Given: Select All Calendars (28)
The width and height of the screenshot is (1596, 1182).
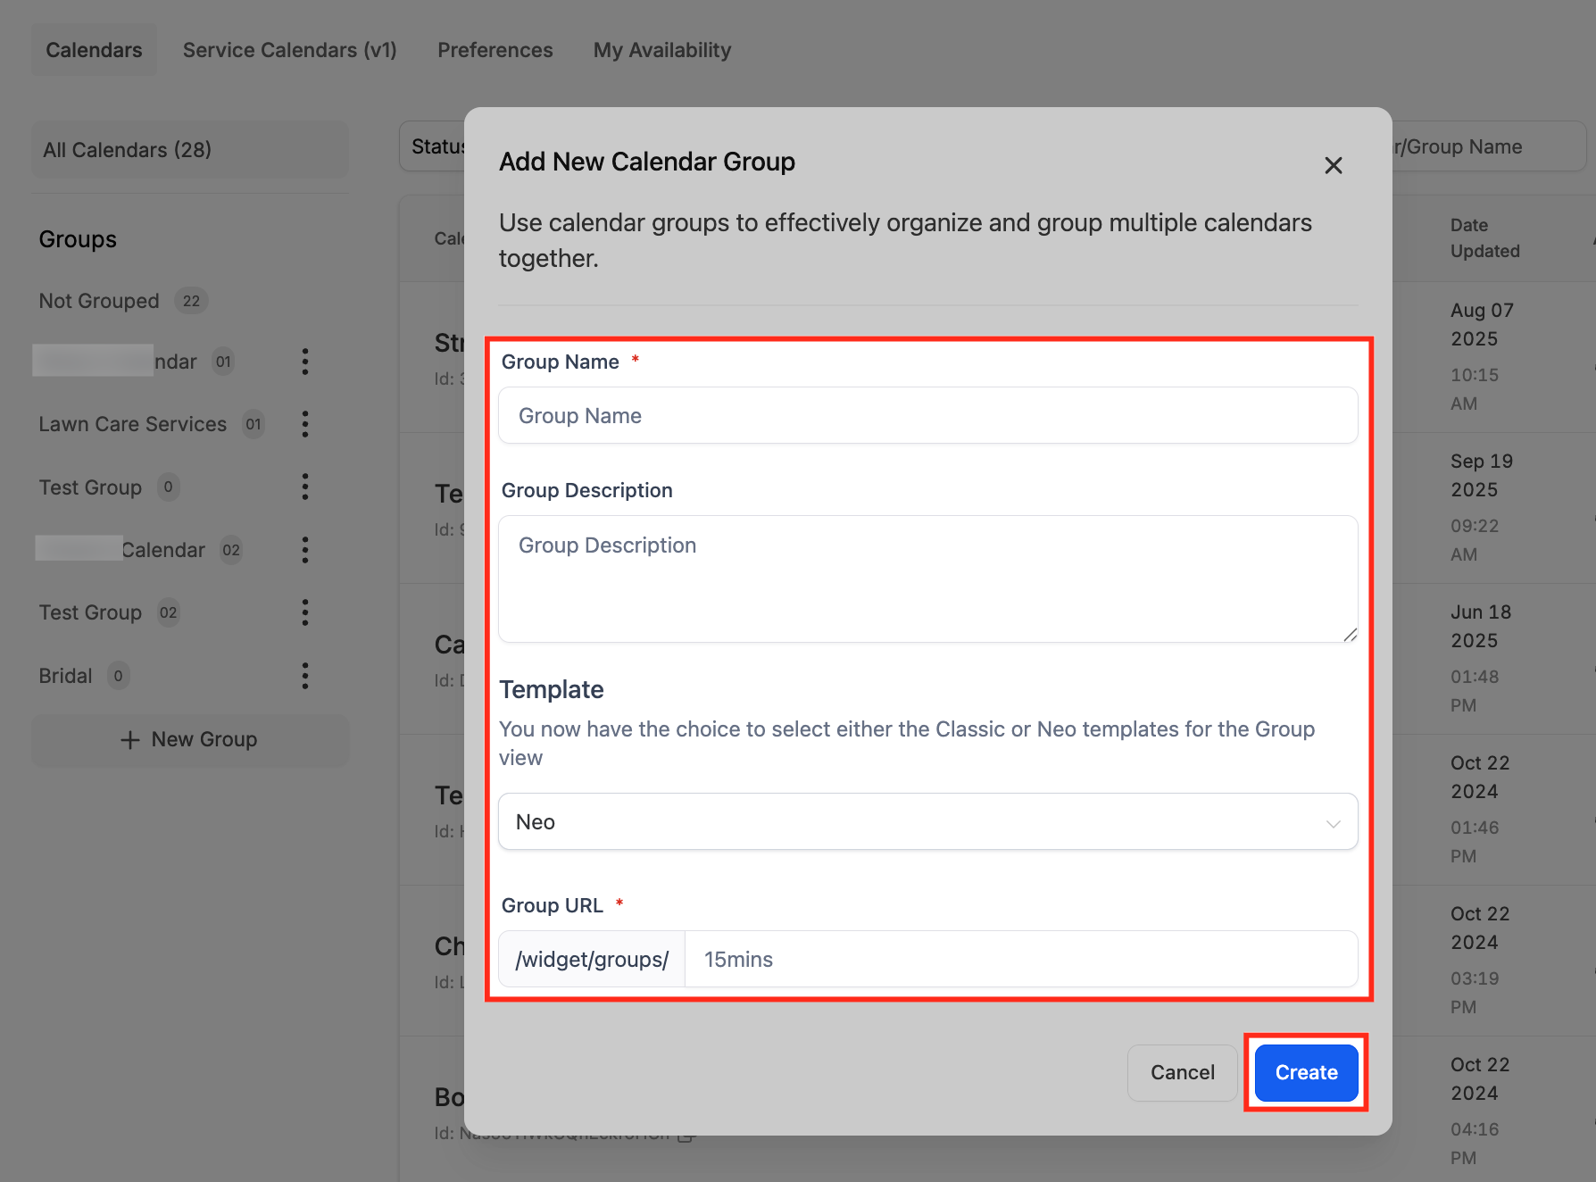Looking at the screenshot, I should 190,149.
